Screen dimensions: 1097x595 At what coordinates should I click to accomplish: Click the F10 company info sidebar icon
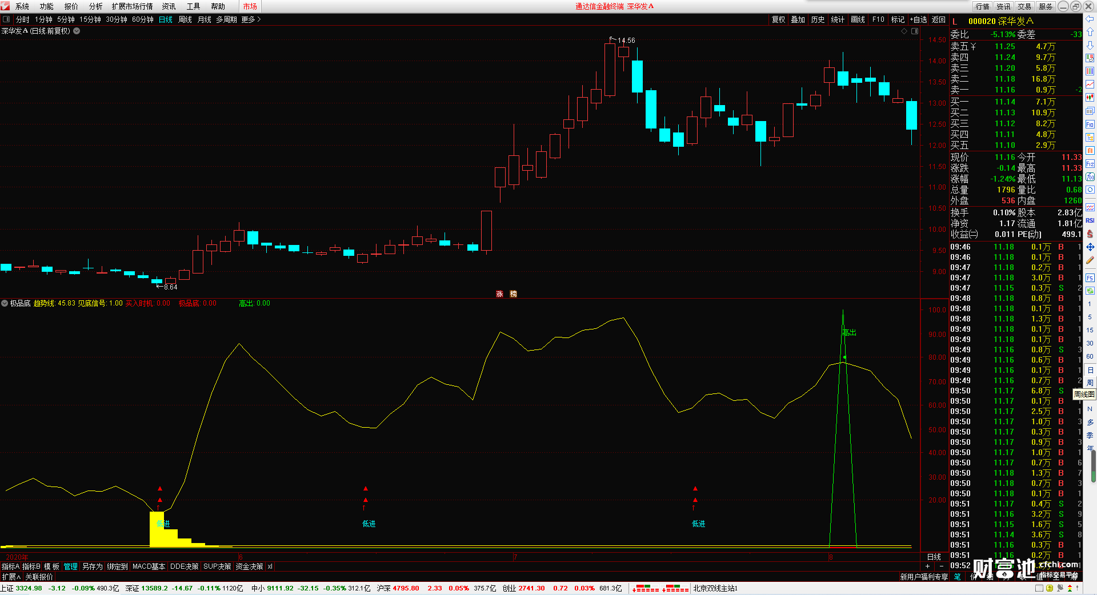(x=1090, y=124)
